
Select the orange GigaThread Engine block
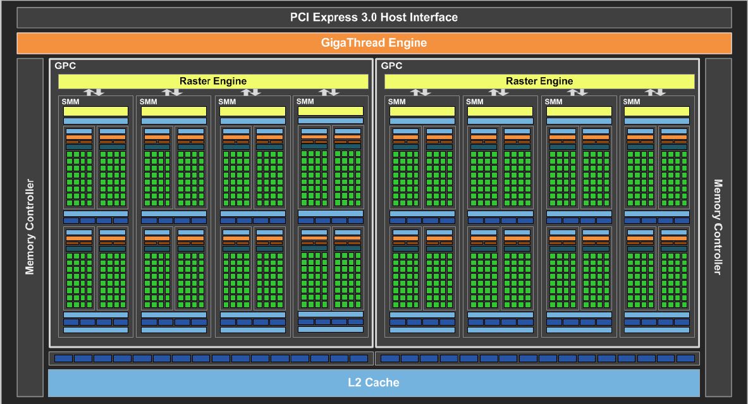(x=374, y=43)
